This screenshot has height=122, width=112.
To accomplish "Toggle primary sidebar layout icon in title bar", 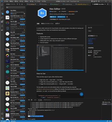I will 92,1.
